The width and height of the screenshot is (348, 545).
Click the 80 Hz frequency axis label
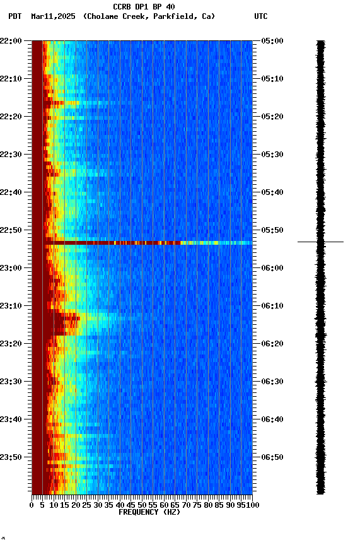pyautogui.click(x=208, y=506)
